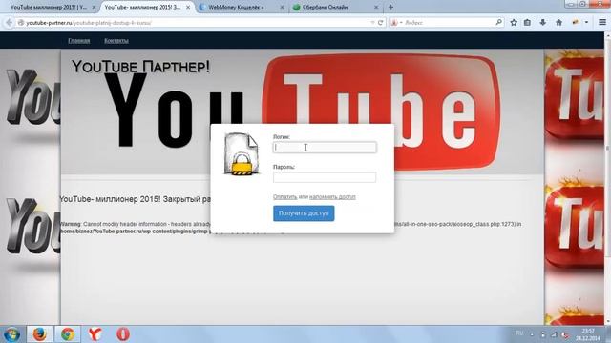
Task: Close the Сбербанк Онлайн tab
Action: [x=376, y=7]
